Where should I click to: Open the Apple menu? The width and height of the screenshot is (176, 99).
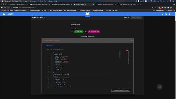[2, 1]
